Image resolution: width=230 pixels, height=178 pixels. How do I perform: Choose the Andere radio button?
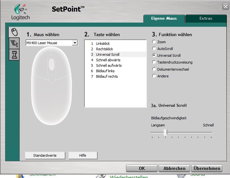coord(154,76)
